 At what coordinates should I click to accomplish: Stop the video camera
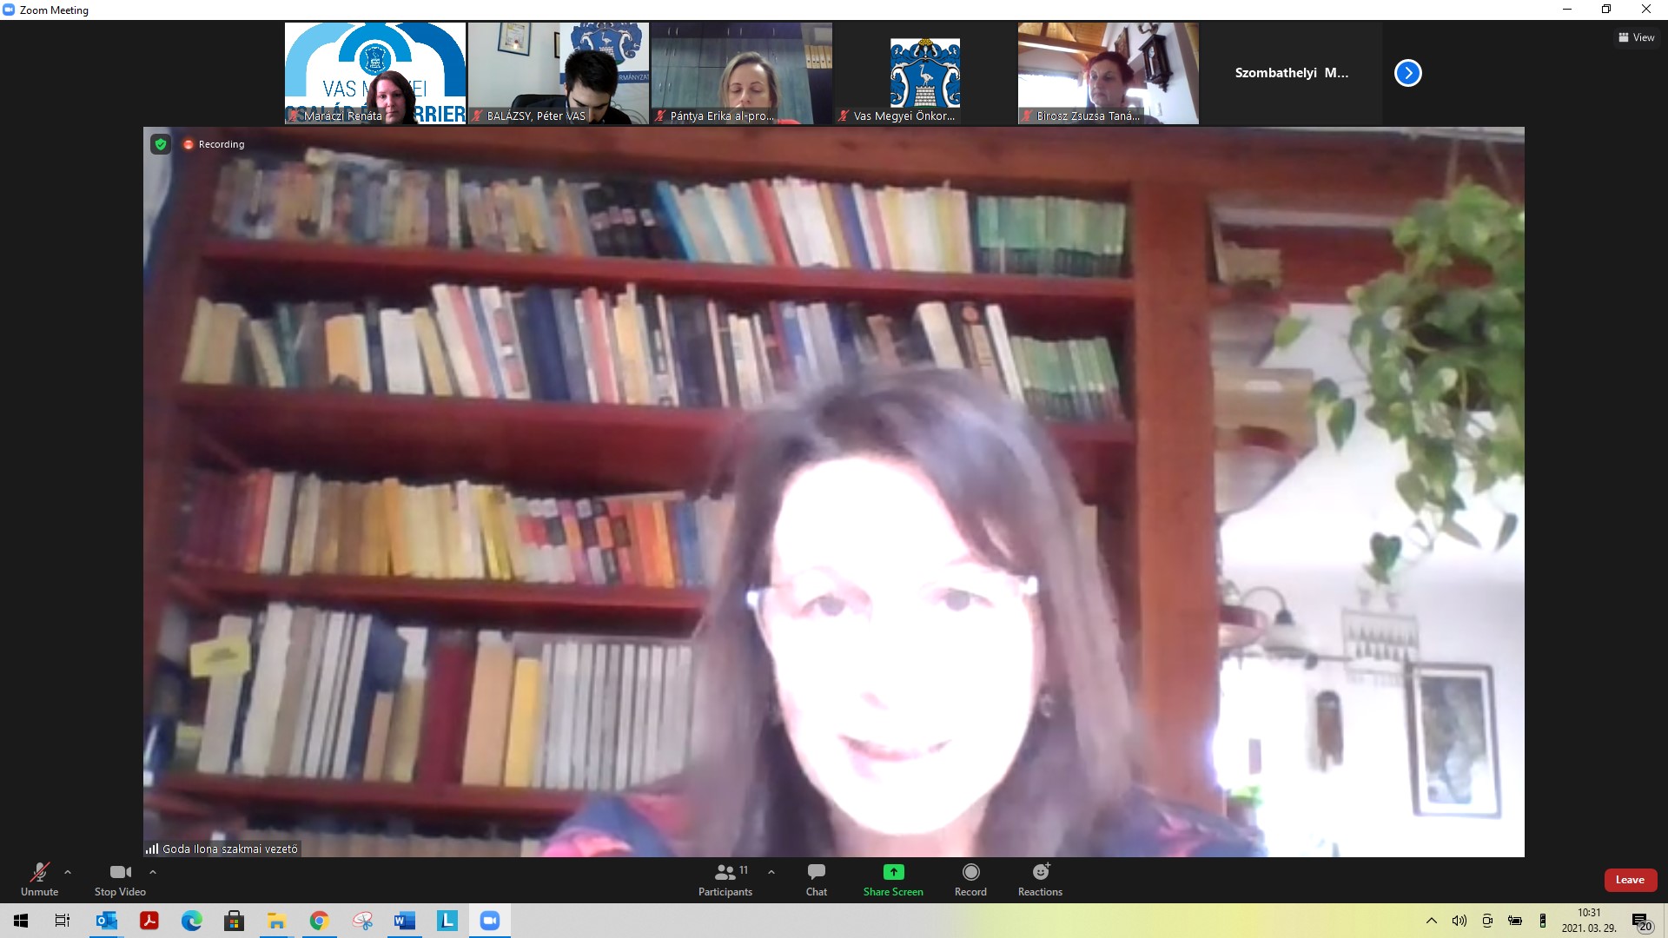pyautogui.click(x=120, y=879)
